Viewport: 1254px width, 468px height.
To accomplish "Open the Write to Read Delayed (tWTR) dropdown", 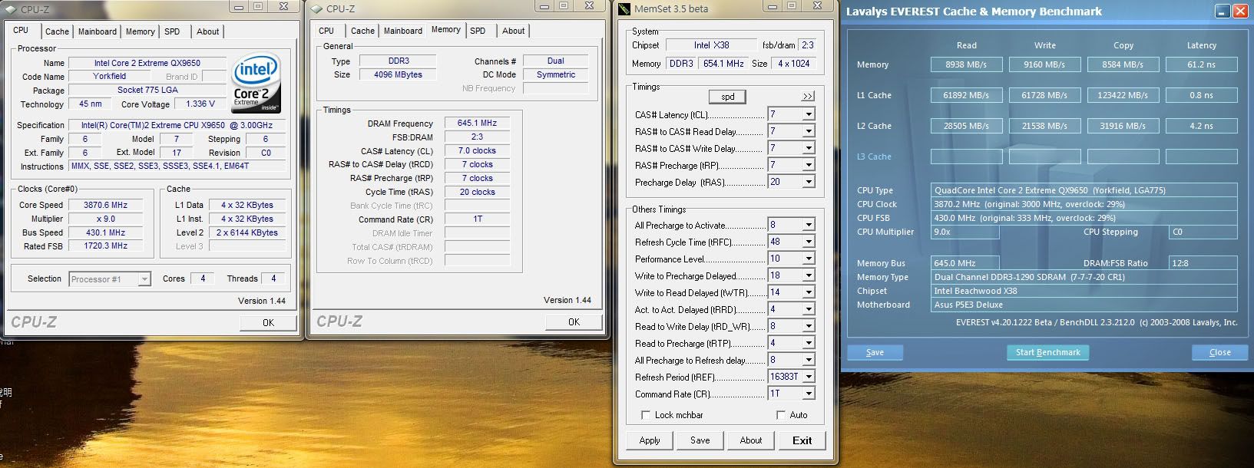I will [808, 292].
